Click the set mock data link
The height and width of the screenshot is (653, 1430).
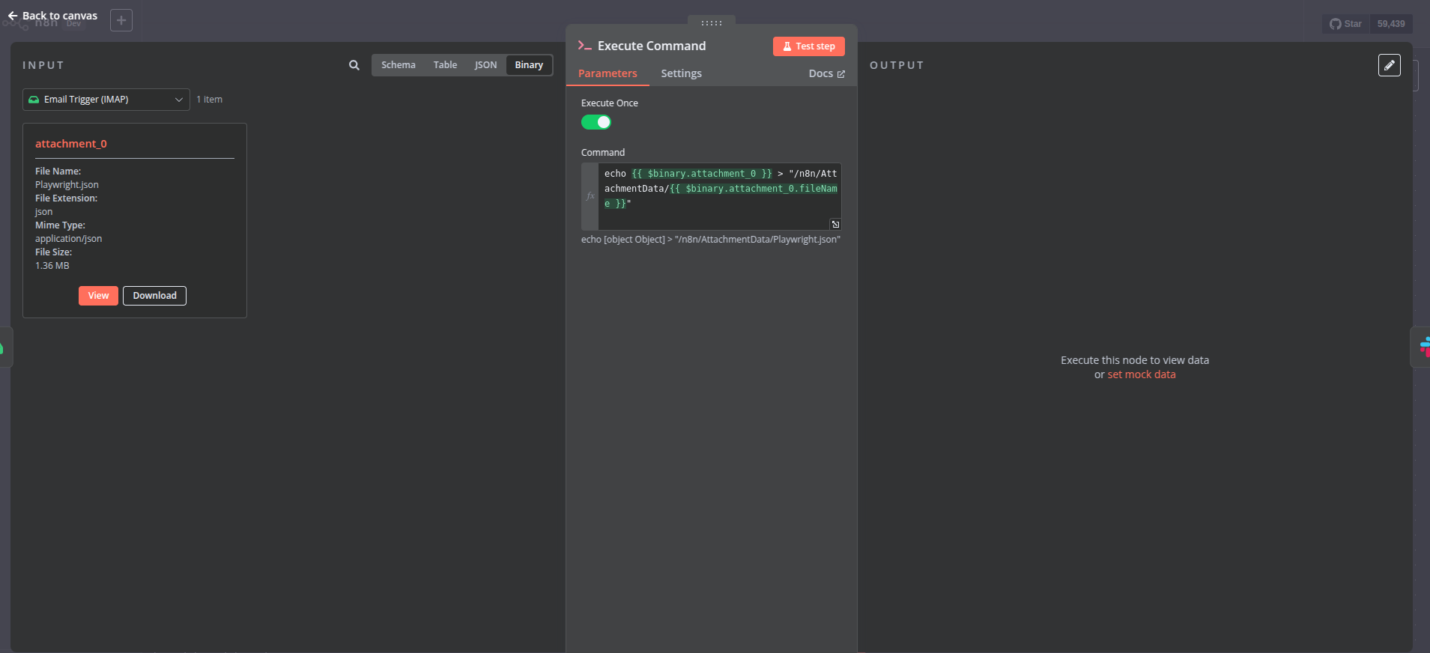(1141, 374)
